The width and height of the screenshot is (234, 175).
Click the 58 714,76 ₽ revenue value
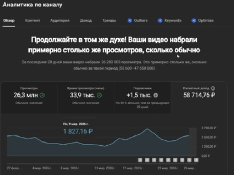coord(199,95)
